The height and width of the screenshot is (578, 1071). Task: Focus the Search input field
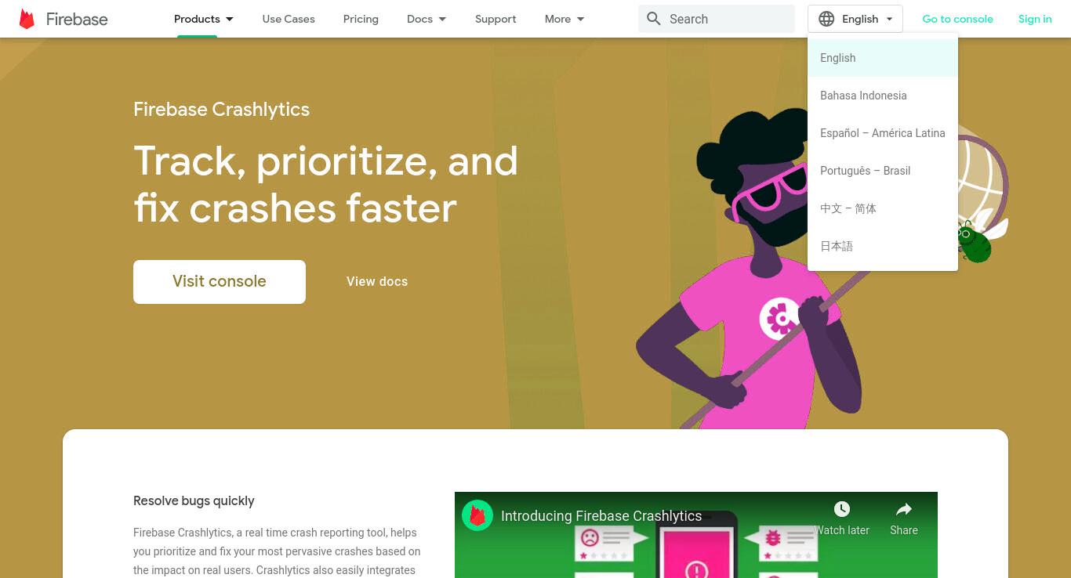pyautogui.click(x=717, y=19)
